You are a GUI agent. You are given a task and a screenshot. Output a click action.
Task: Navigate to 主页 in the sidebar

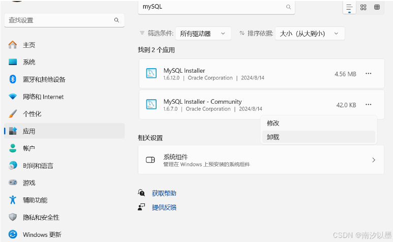click(29, 45)
